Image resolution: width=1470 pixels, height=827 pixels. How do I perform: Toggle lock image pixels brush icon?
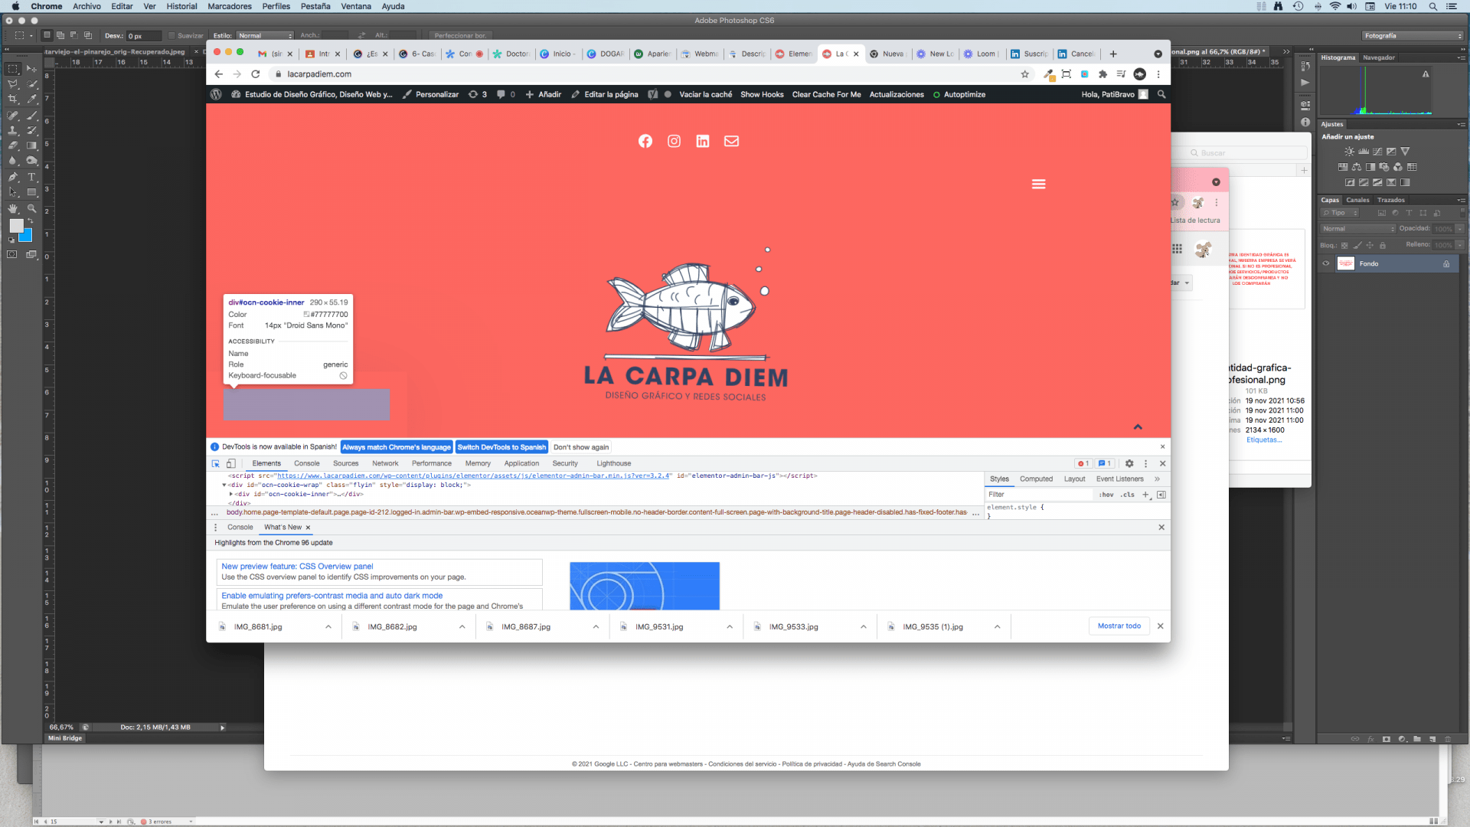tap(1357, 246)
